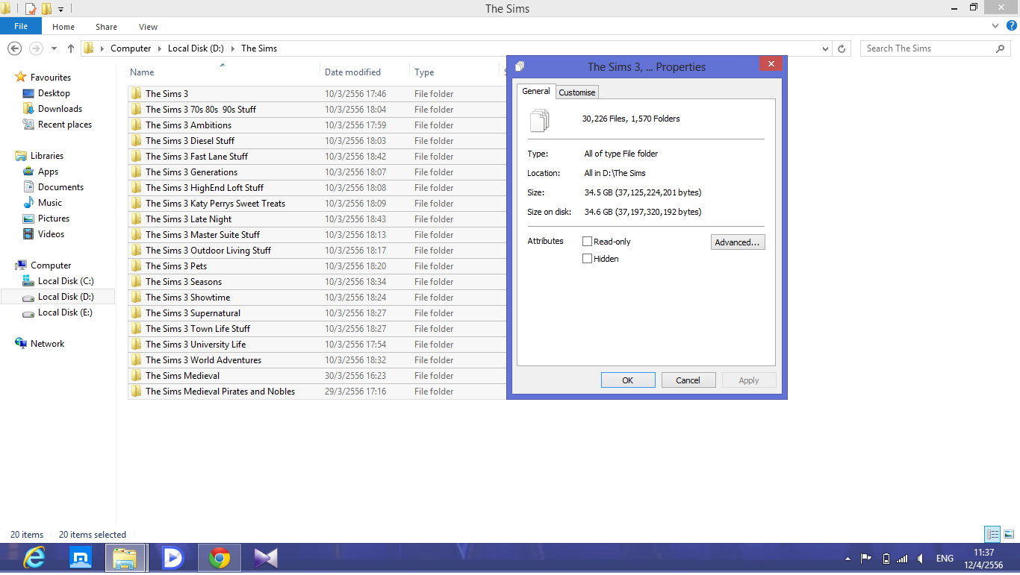Viewport: 1020px width, 575px height.
Task: Expand the ribbon with the chevron
Action: point(995,26)
